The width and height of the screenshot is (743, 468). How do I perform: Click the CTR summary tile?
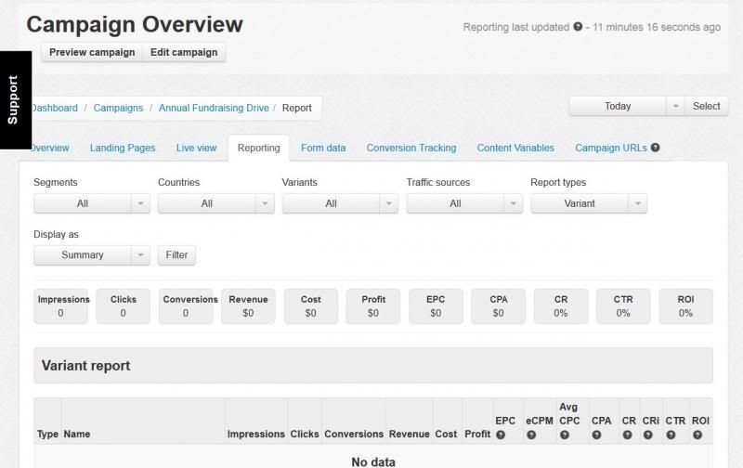coord(623,306)
